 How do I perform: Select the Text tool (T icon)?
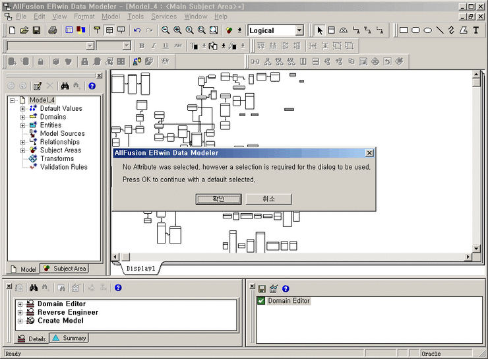coord(476,30)
